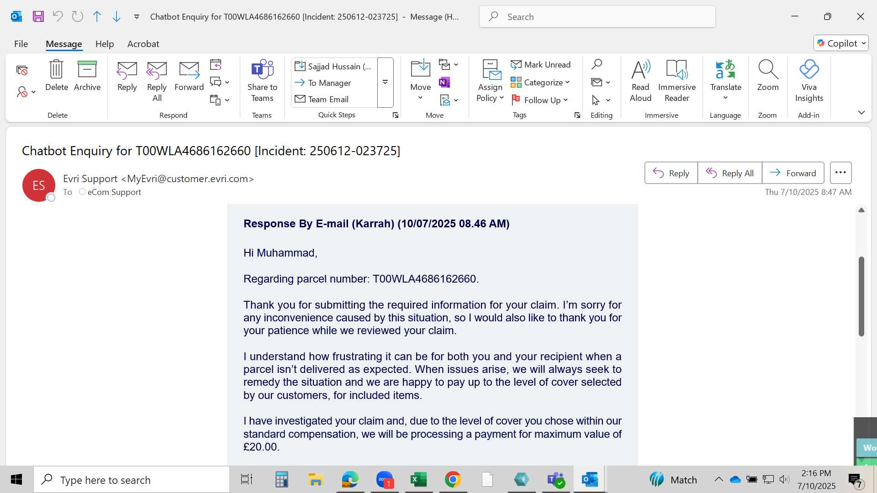Click the meeting reply calendar icon
877x493 pixels.
[x=216, y=64]
